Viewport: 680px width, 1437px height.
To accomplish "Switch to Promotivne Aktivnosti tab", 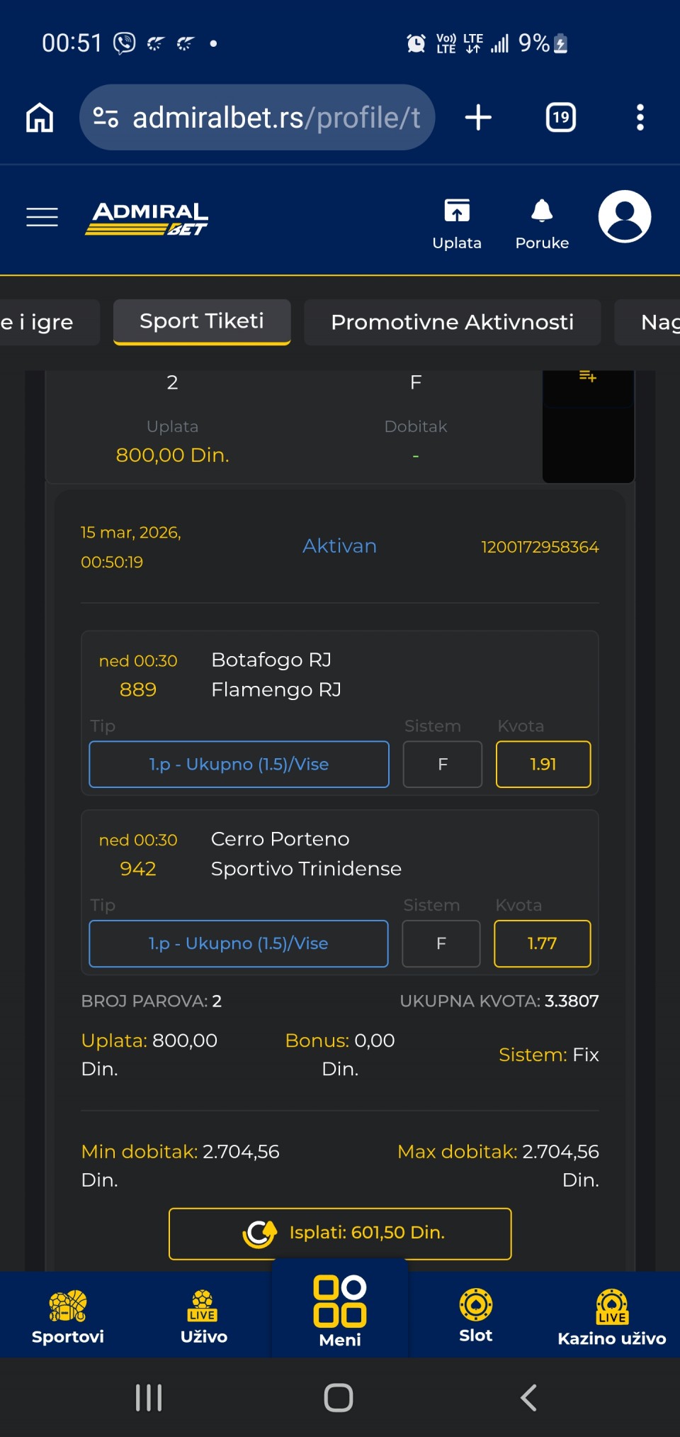I will pyautogui.click(x=452, y=322).
